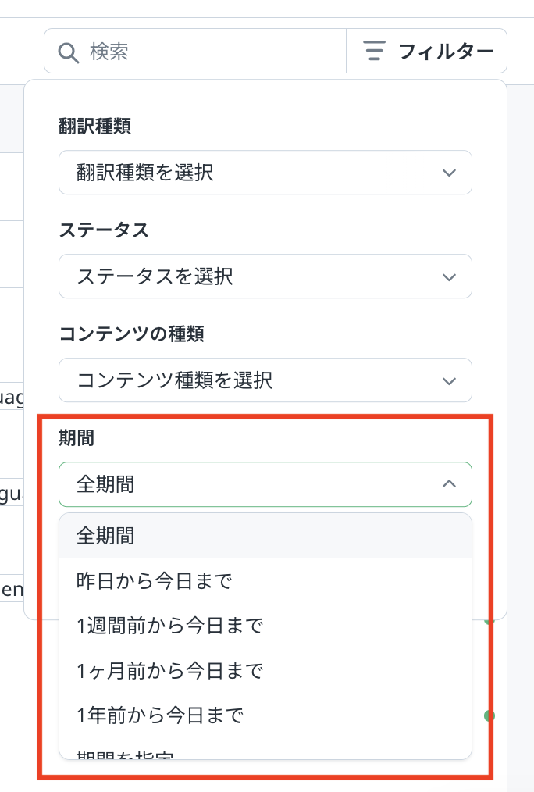Click the magnifying glass search icon

(68, 52)
